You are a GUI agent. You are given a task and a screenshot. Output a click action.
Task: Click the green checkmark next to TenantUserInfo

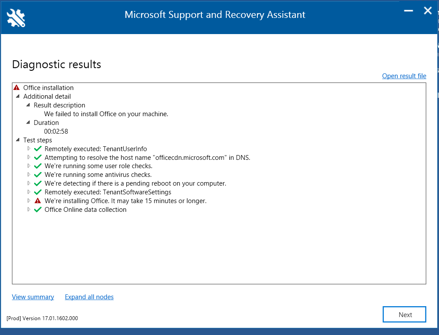[x=38, y=149]
